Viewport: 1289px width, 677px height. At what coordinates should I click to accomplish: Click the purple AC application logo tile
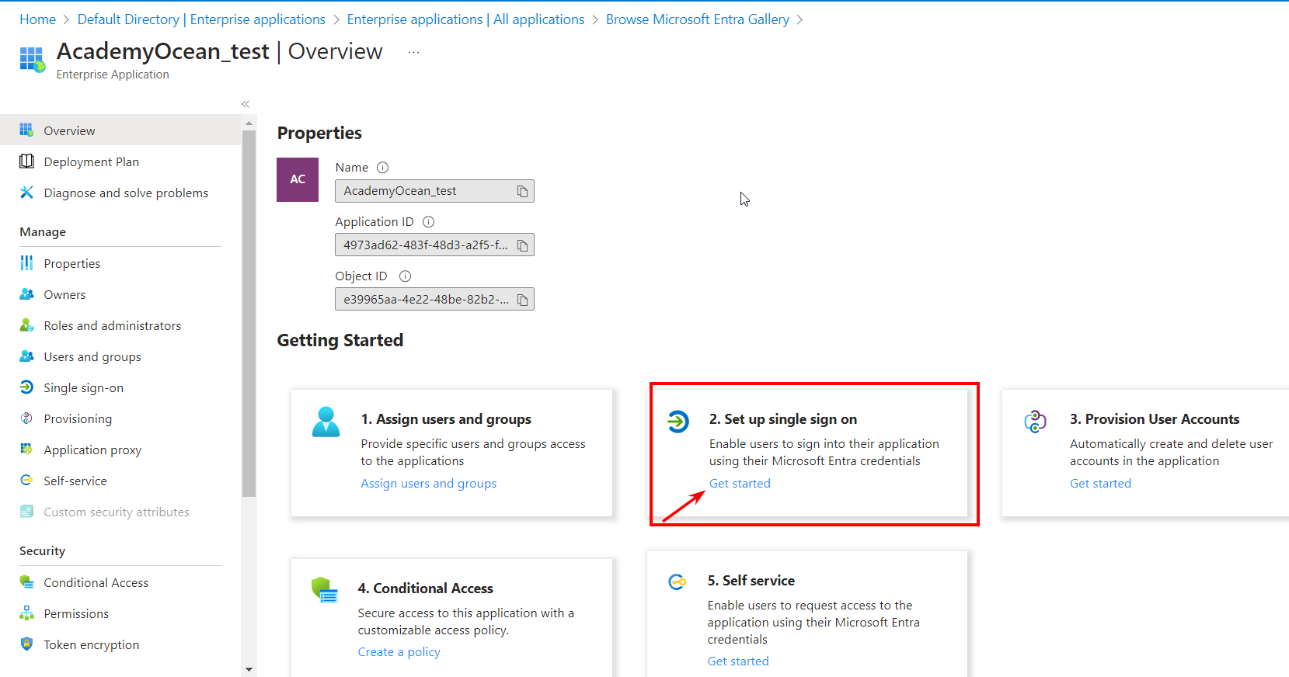(298, 179)
